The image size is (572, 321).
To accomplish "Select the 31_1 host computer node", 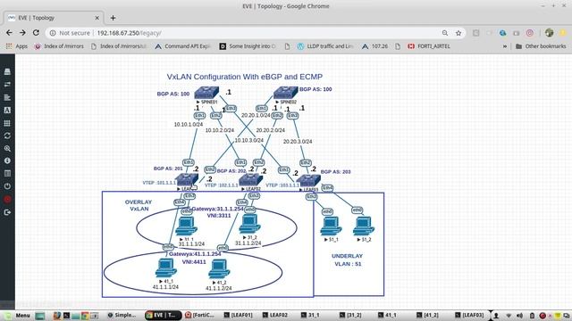I will coord(186,226).
